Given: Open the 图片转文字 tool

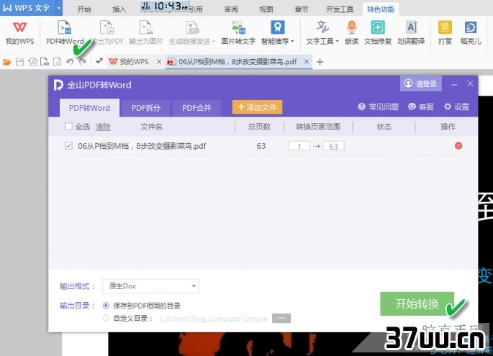Looking at the screenshot, I should click(x=238, y=32).
